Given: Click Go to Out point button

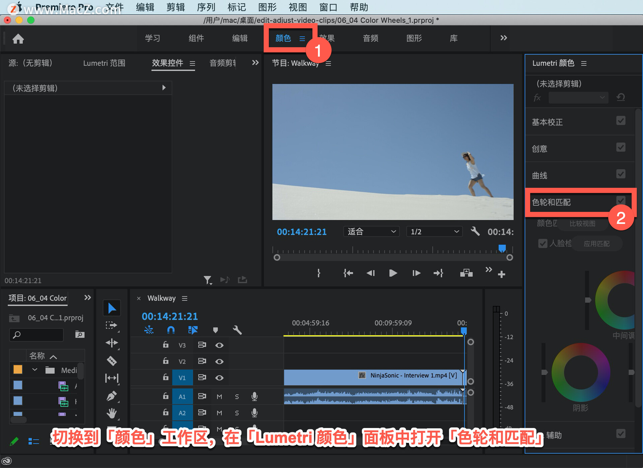Looking at the screenshot, I should pyautogui.click(x=438, y=273).
